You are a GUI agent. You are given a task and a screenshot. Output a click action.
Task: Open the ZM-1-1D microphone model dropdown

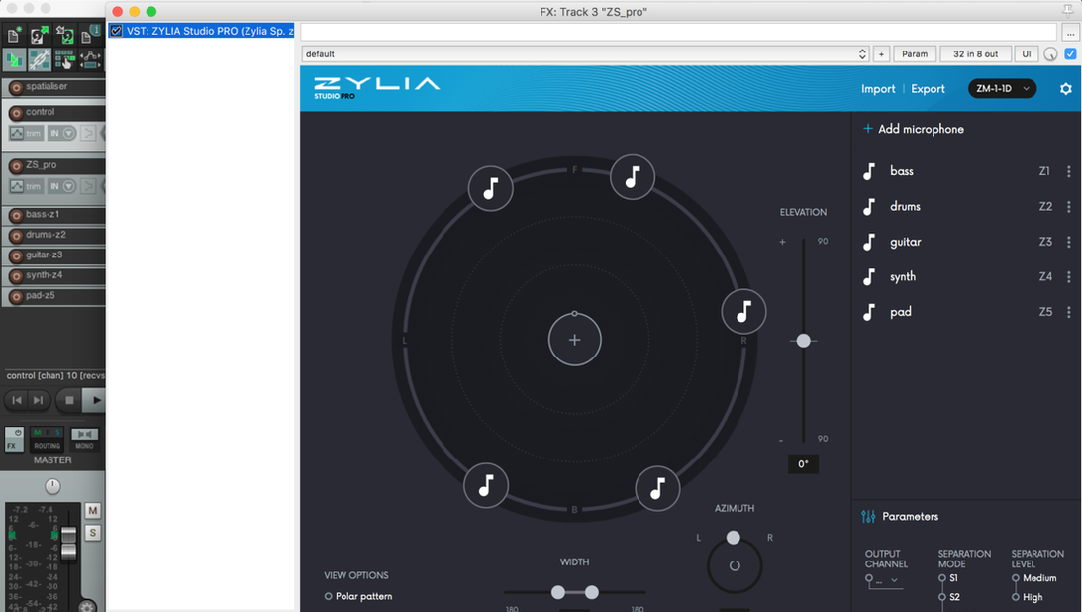1001,88
